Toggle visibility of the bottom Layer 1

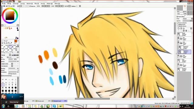click(x=178, y=69)
